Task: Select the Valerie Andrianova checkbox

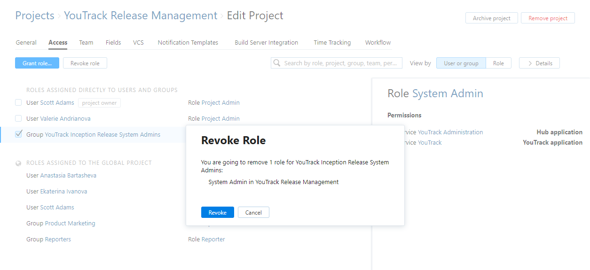Action: tap(18, 118)
